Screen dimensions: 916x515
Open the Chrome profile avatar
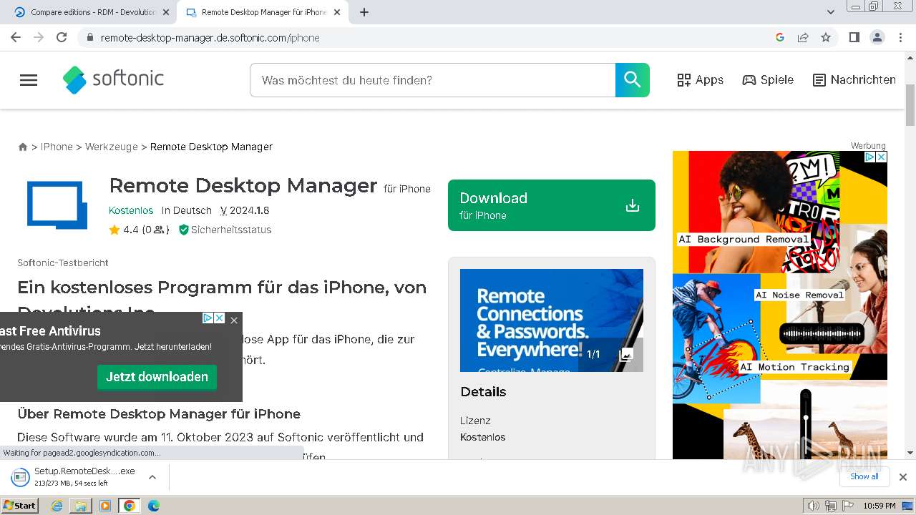[x=877, y=37]
